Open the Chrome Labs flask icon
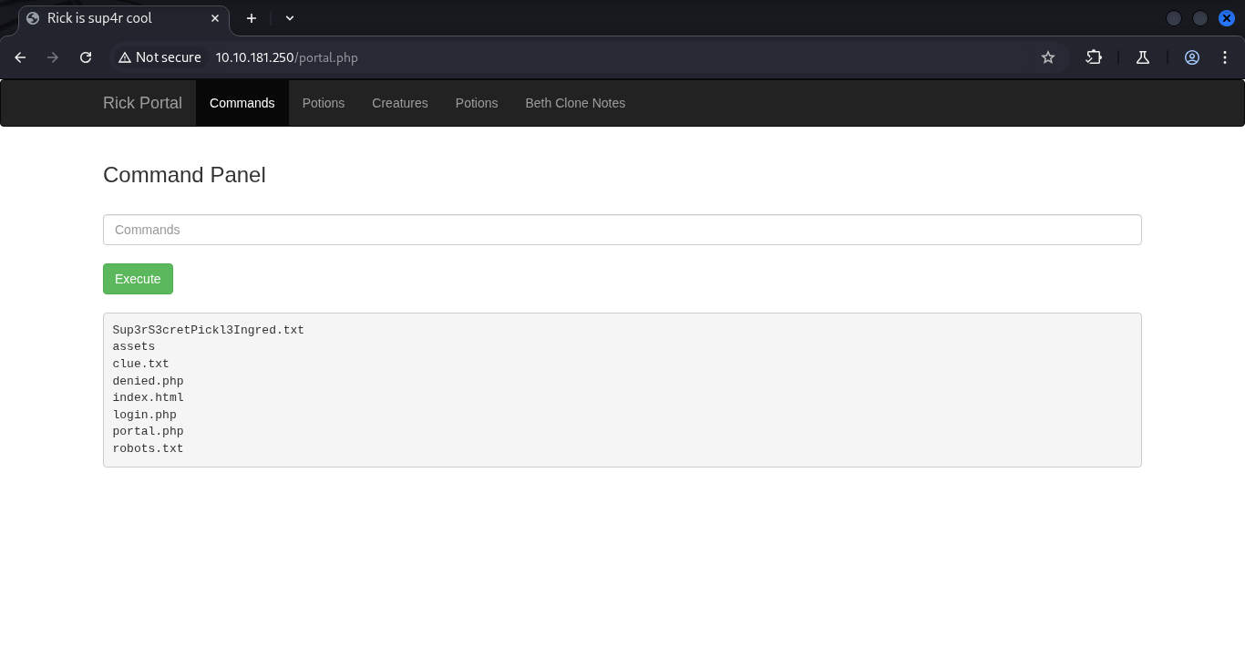1245x668 pixels. click(x=1143, y=57)
